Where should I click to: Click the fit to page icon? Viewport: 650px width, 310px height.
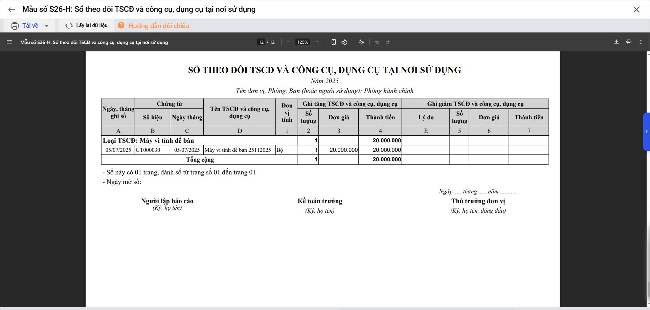pos(333,42)
